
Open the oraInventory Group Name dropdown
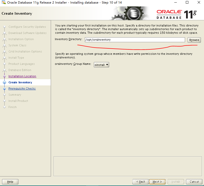[101, 65]
